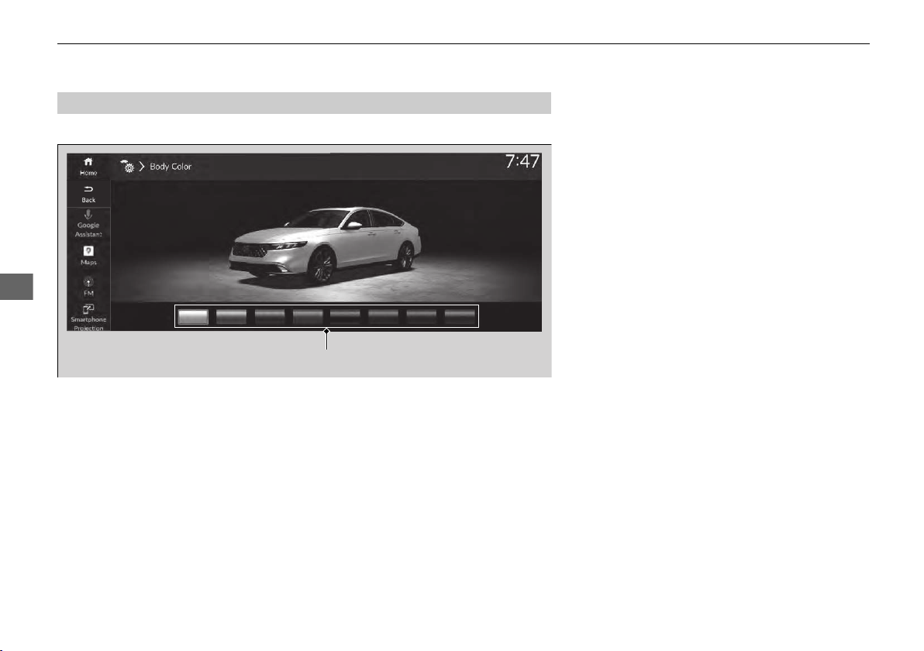
Task: Click the car preview image
Action: pyautogui.click(x=326, y=246)
